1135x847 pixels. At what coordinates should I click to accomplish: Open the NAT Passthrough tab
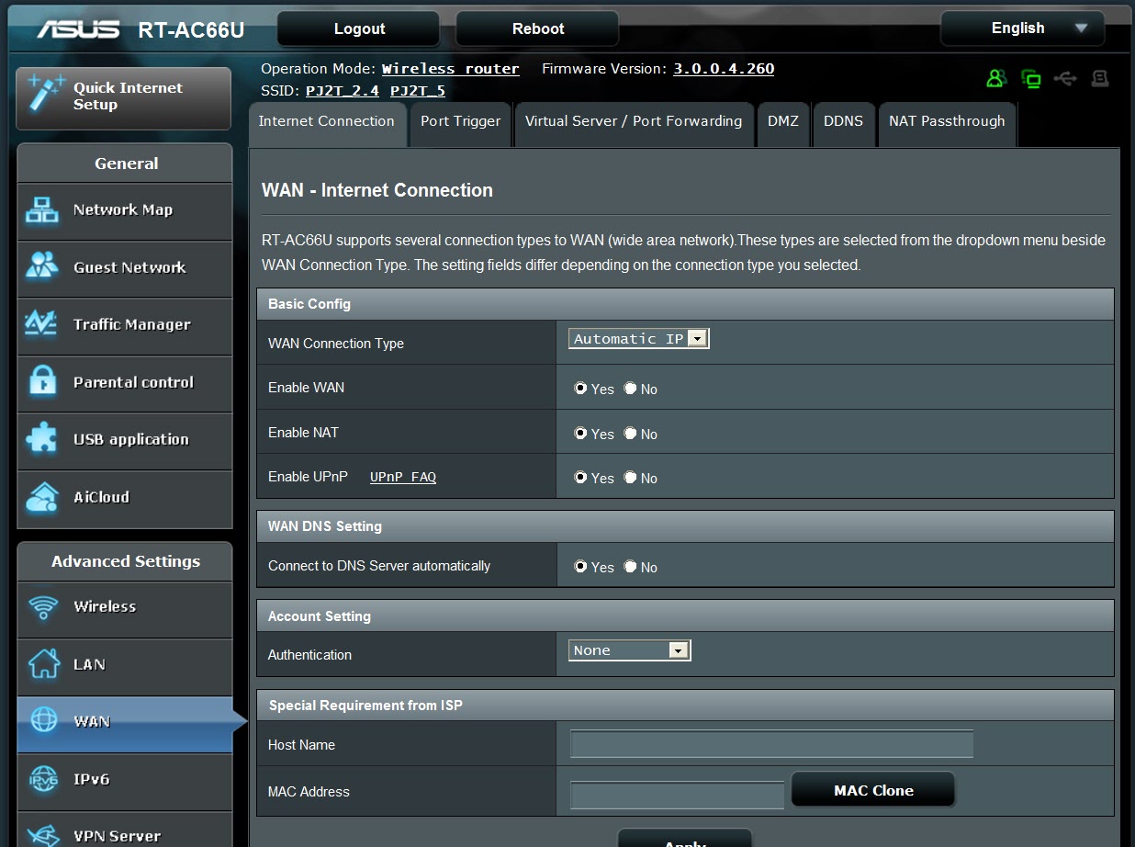[x=947, y=124]
